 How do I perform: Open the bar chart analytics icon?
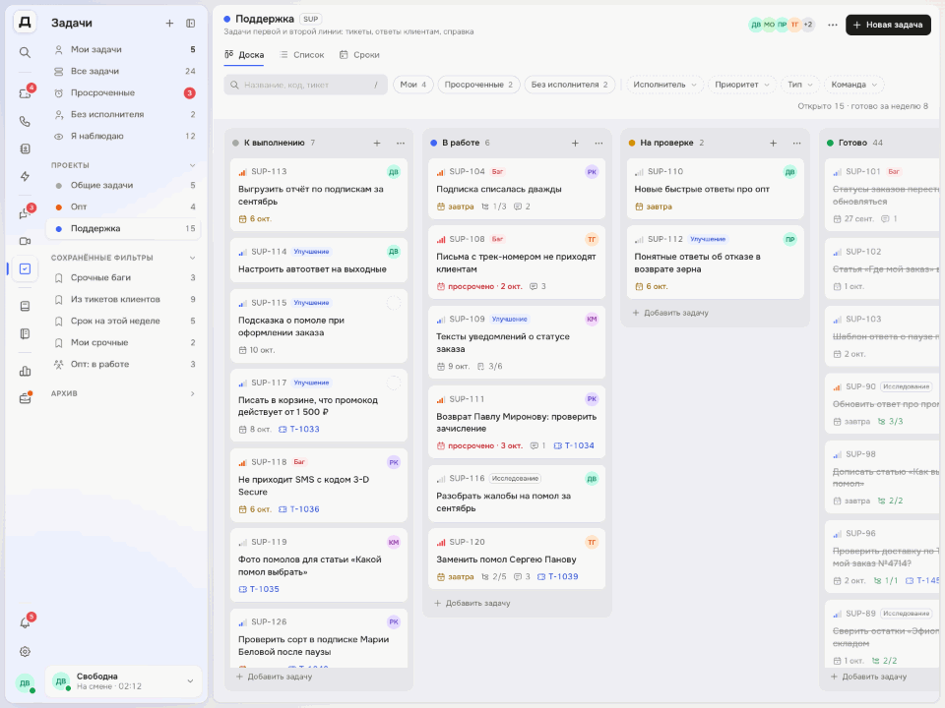25,371
